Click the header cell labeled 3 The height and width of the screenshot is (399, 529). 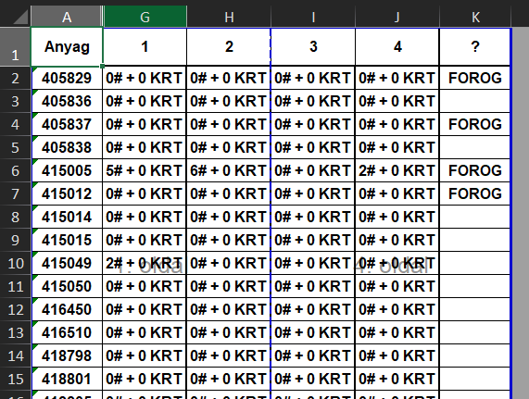313,47
